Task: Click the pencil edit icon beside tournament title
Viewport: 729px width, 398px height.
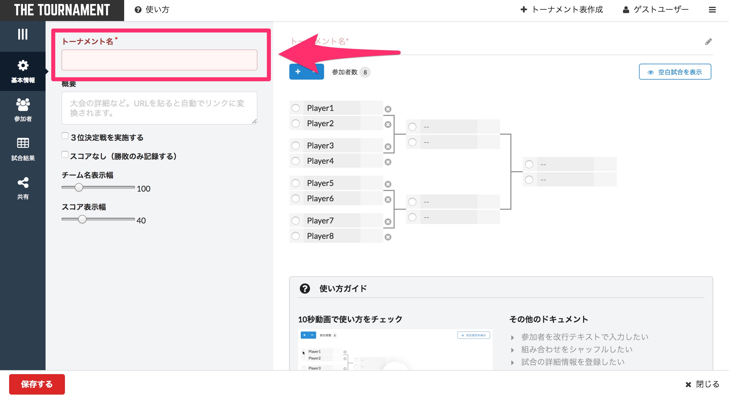Action: [708, 42]
